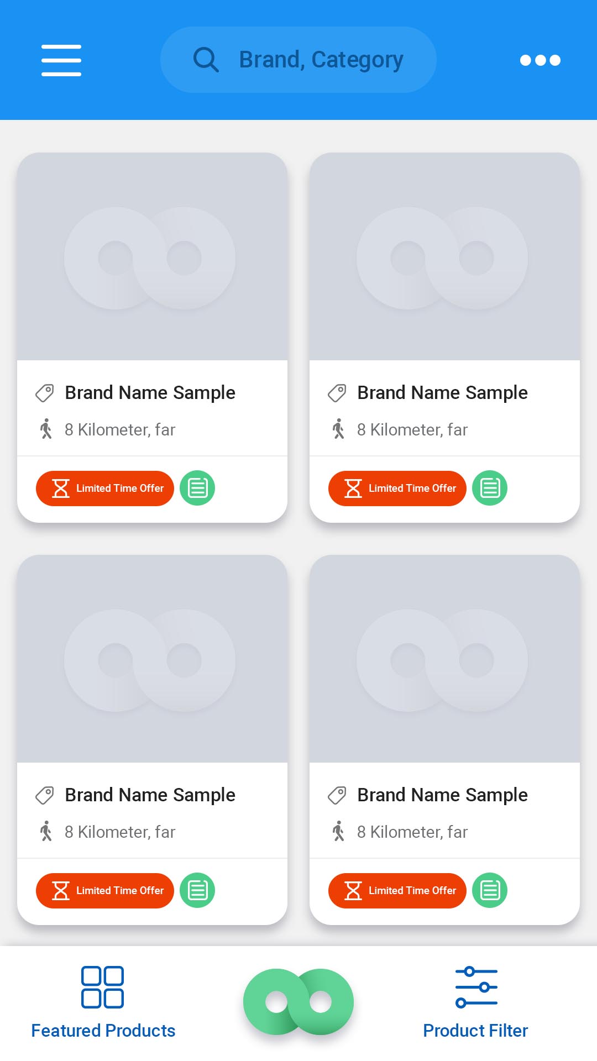Click the price tag icon on top-left card
Viewport: 597px width, 1061px height.
pos(45,393)
